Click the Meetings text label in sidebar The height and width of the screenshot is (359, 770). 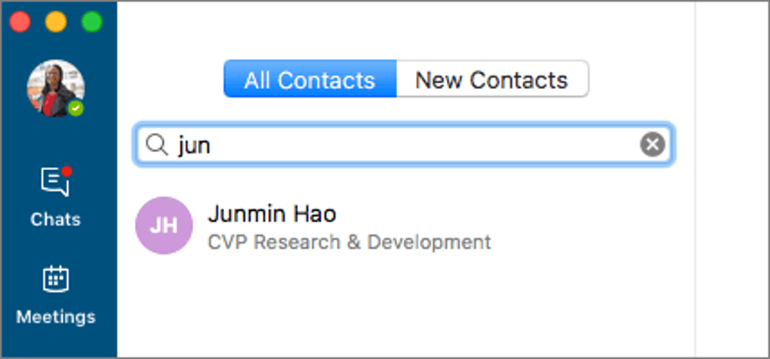coord(56,317)
